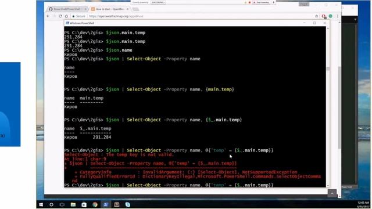The image size is (372, 209).
Task: Open Task View on the taskbar
Action: 62,204
